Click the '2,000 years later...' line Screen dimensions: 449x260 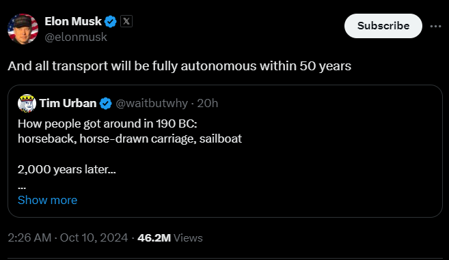coord(67,170)
